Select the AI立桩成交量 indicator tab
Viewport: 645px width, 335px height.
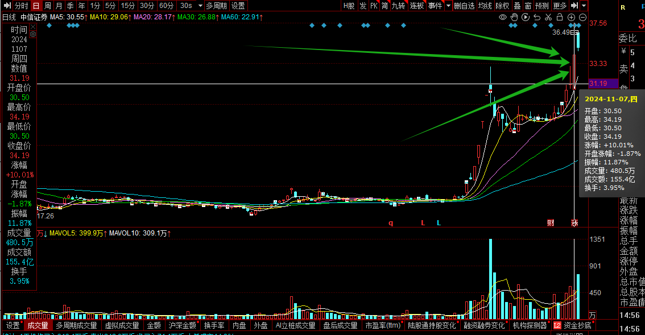click(295, 325)
